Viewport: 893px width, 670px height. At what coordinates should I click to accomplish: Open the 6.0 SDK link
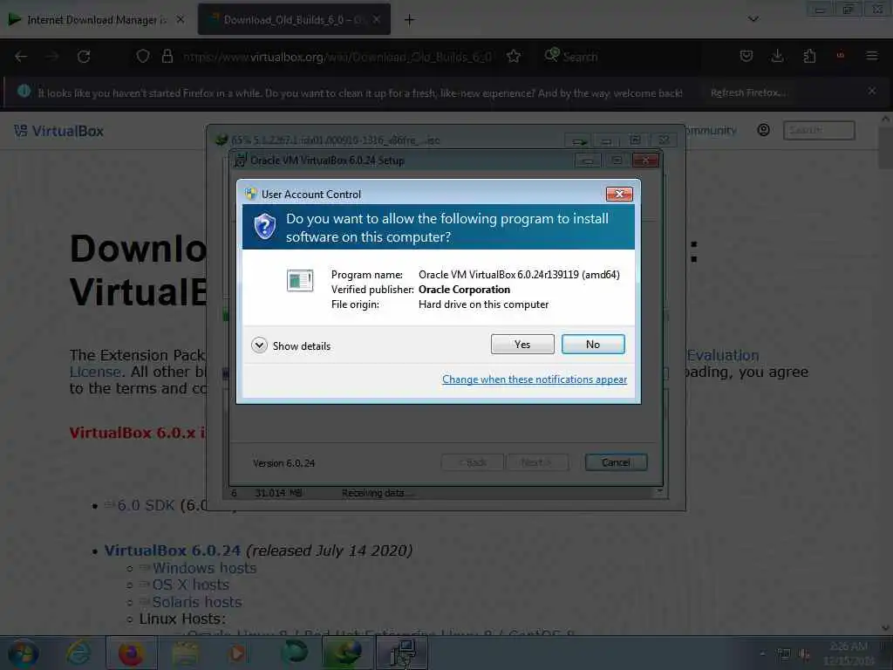[x=147, y=505]
